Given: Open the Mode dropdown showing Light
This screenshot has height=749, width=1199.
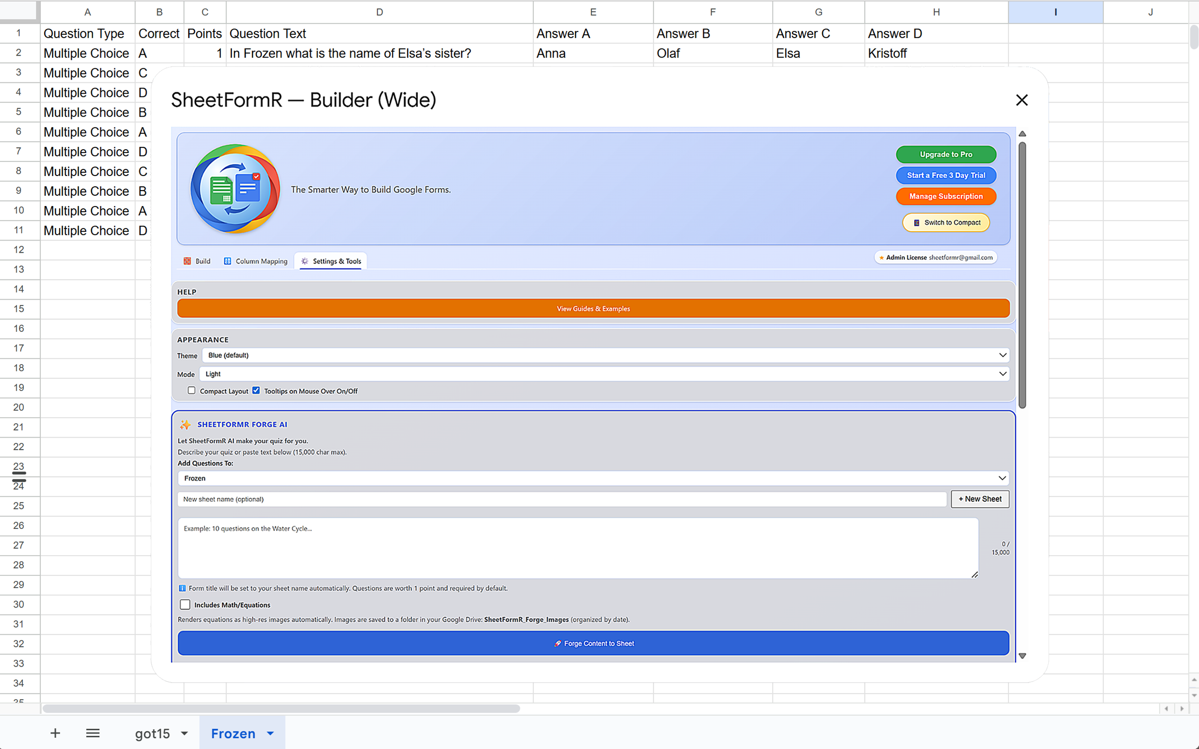Looking at the screenshot, I should (604, 374).
